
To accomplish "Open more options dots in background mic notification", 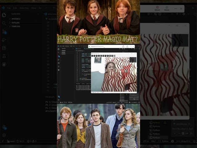I will pos(176,9).
